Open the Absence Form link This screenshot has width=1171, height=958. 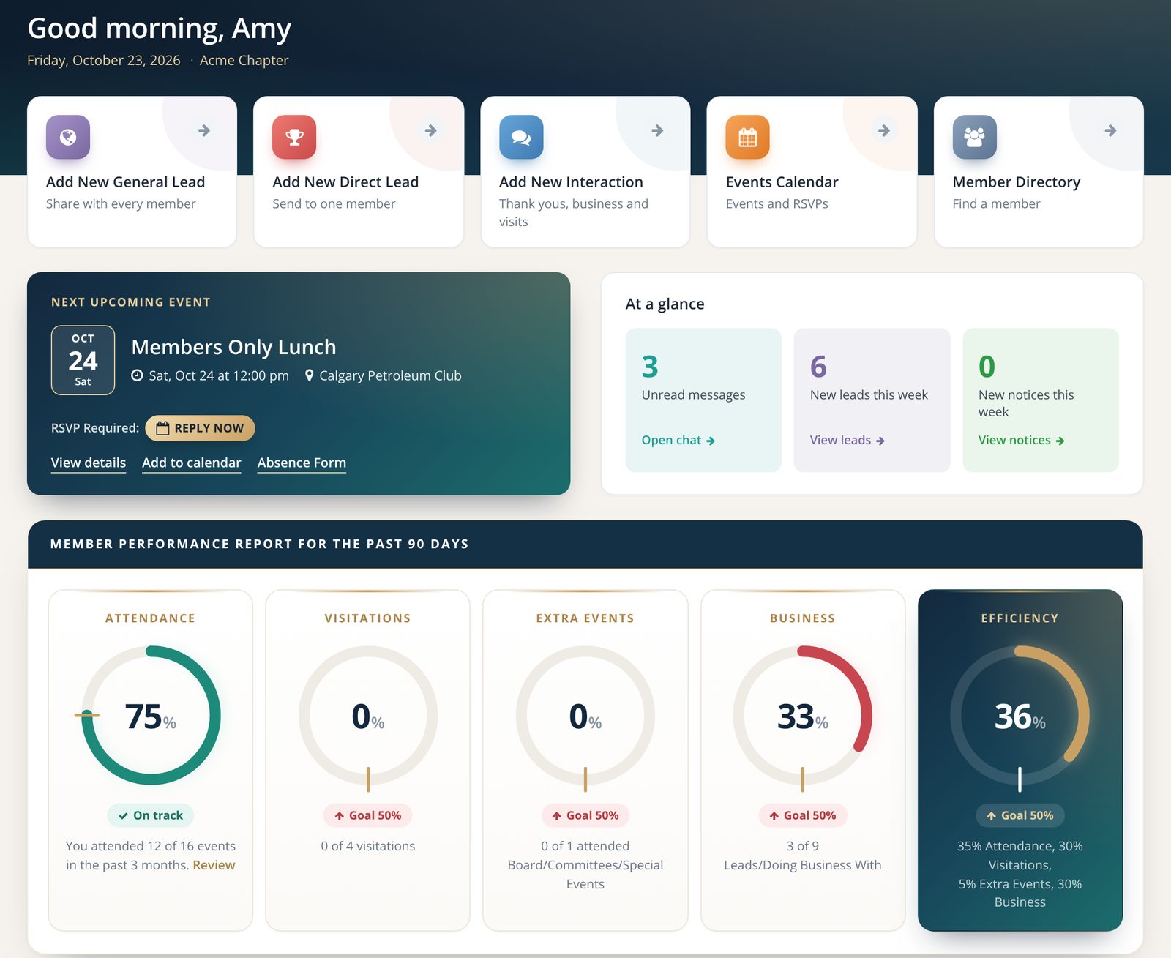tap(302, 463)
